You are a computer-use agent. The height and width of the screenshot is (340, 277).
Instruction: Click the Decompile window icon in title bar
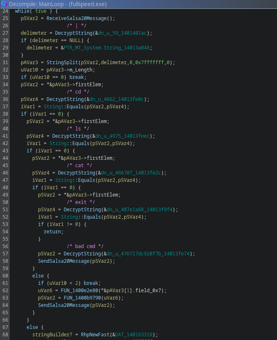pos(4,4)
